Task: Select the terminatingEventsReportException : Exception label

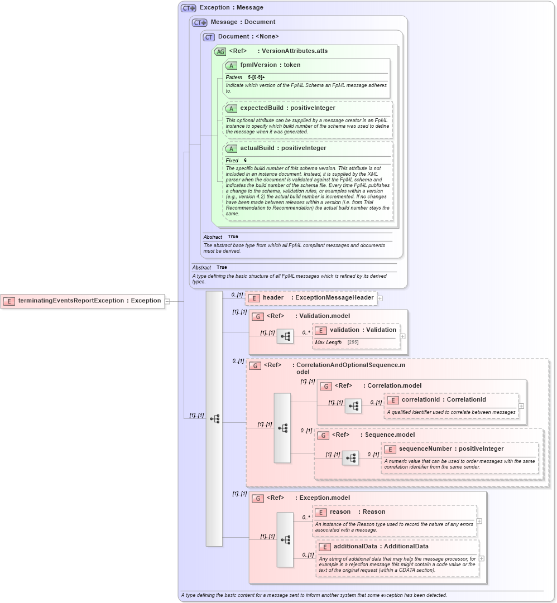Action: 90,301
